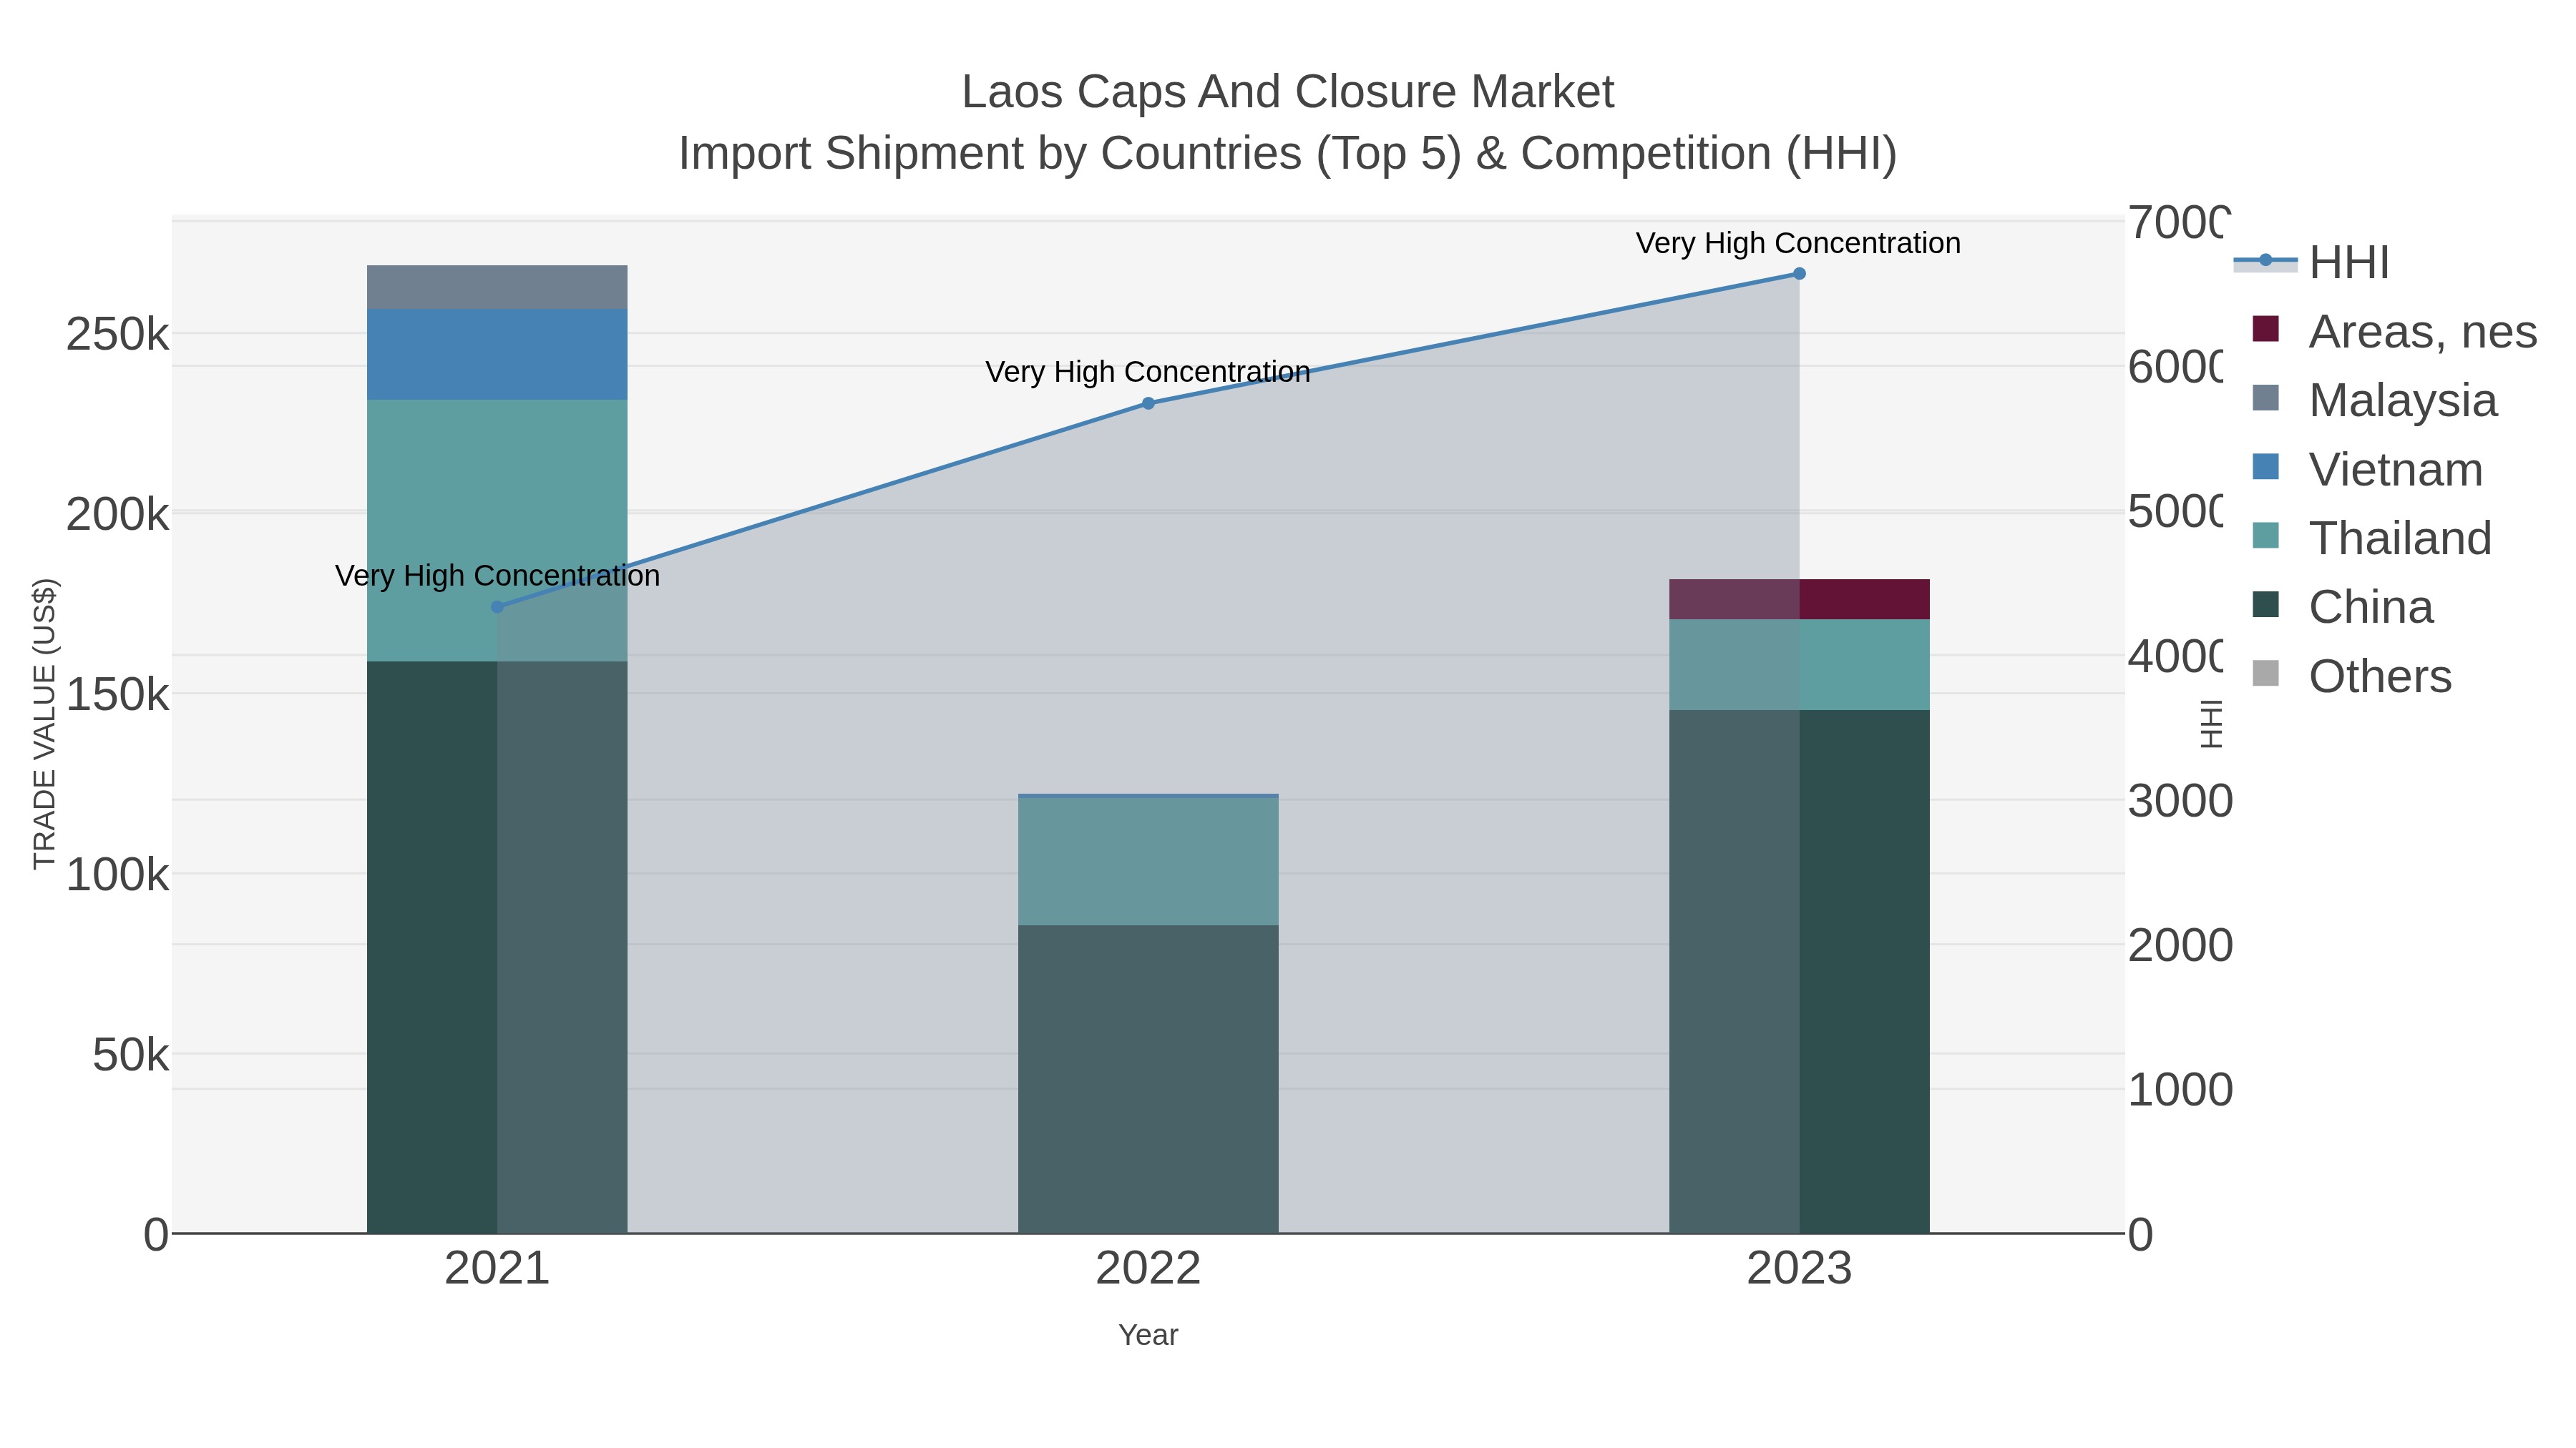Click the Import Shipment by Countries subtitle

1287,154
